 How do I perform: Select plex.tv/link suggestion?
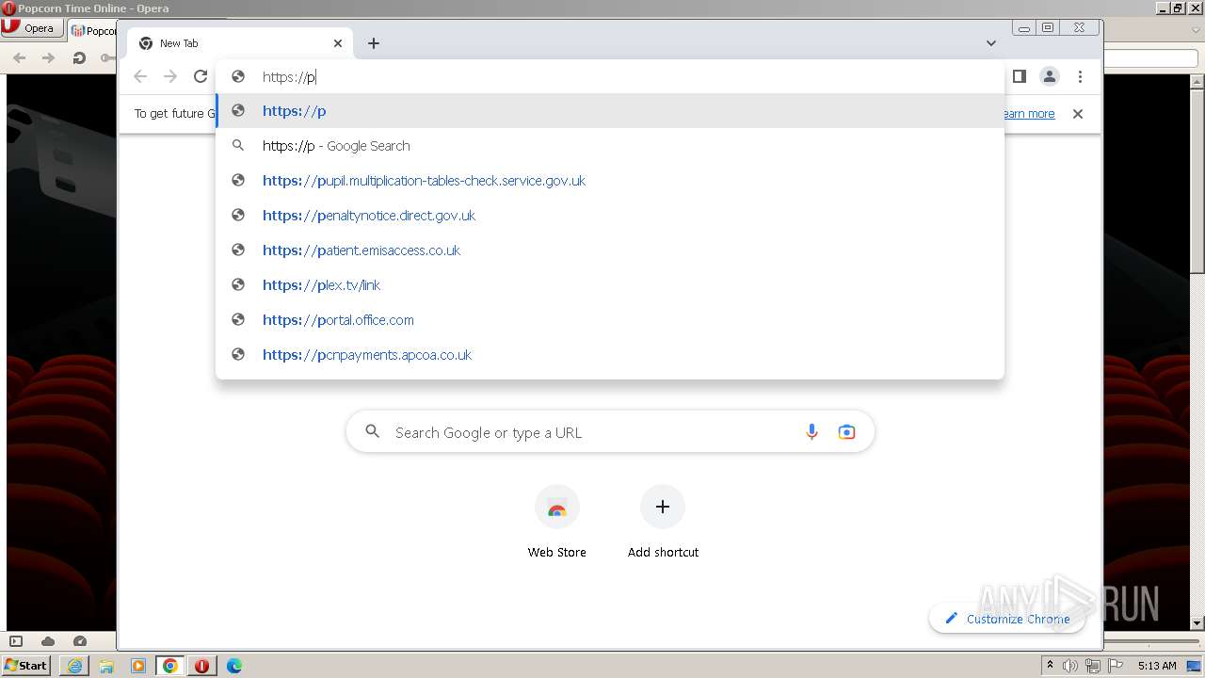[x=610, y=285]
